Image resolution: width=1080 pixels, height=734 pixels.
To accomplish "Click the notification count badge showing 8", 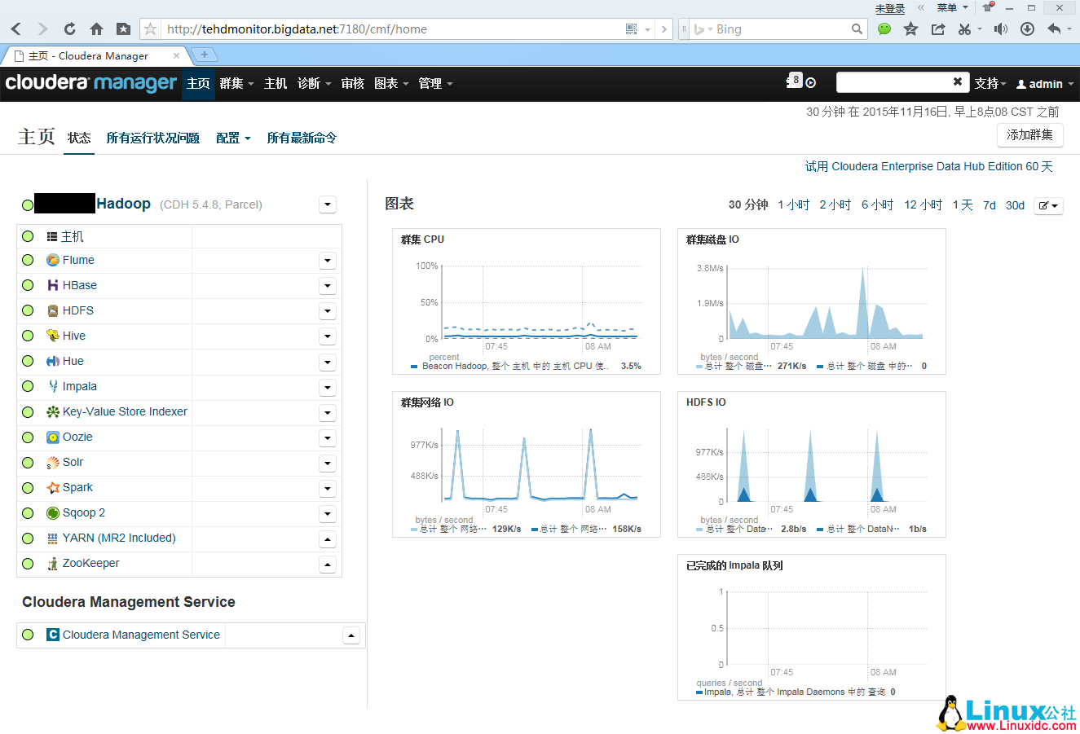I will tap(795, 80).
